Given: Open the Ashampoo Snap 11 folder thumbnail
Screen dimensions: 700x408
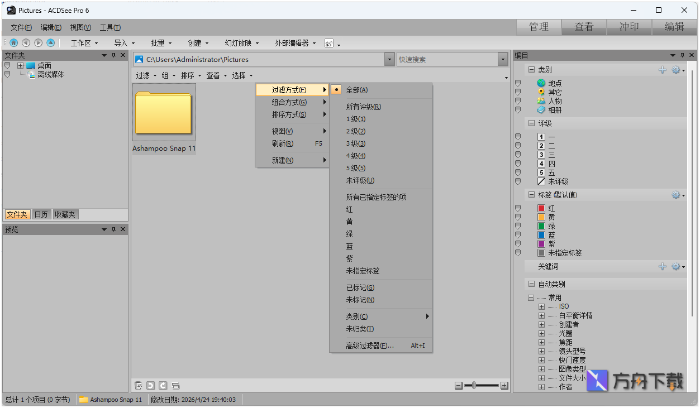Looking at the screenshot, I should (164, 112).
